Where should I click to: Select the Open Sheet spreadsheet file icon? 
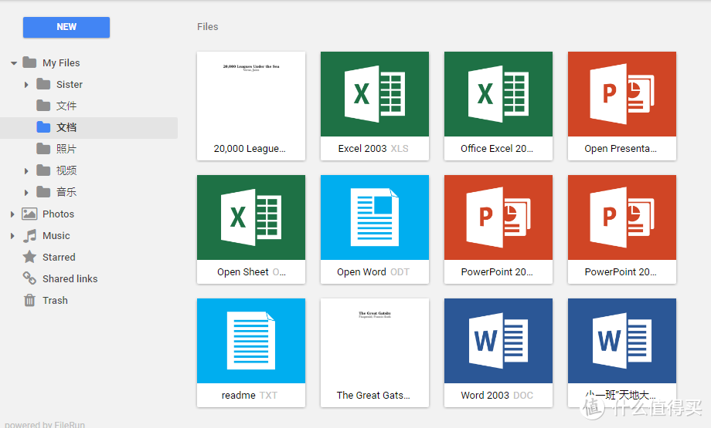(251, 217)
